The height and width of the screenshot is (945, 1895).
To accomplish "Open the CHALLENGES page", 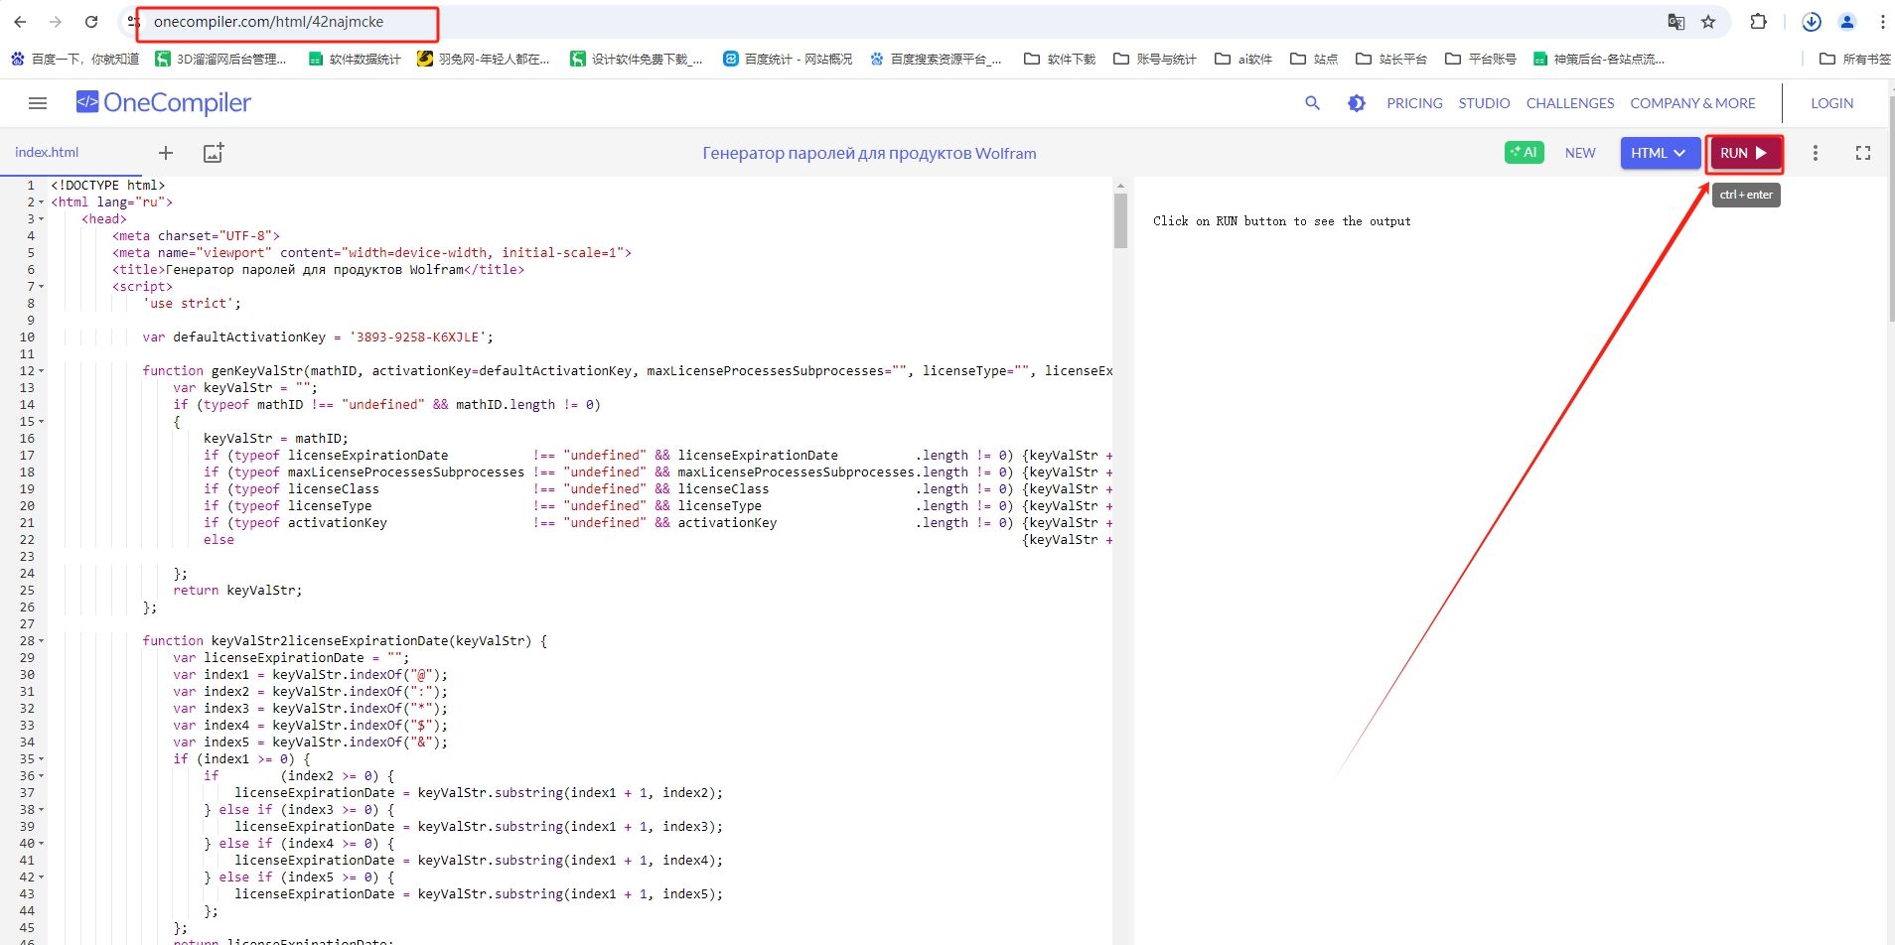I will coord(1570,103).
